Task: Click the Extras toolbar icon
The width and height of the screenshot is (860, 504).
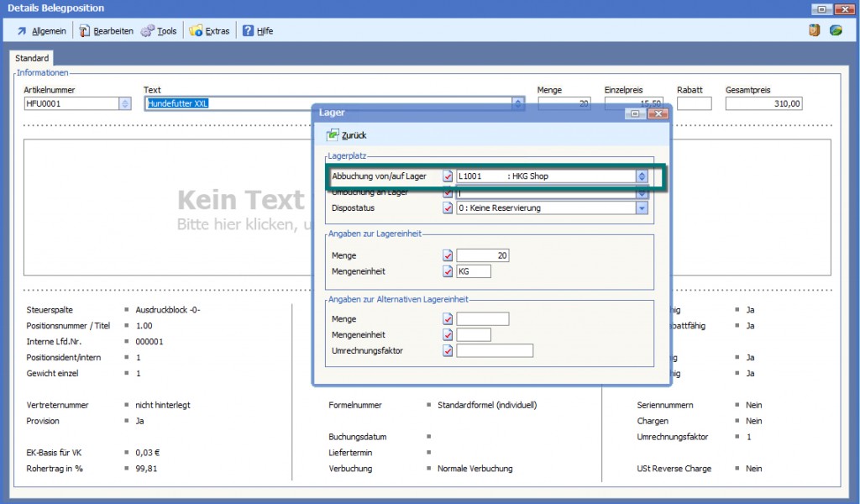Action: coord(196,31)
